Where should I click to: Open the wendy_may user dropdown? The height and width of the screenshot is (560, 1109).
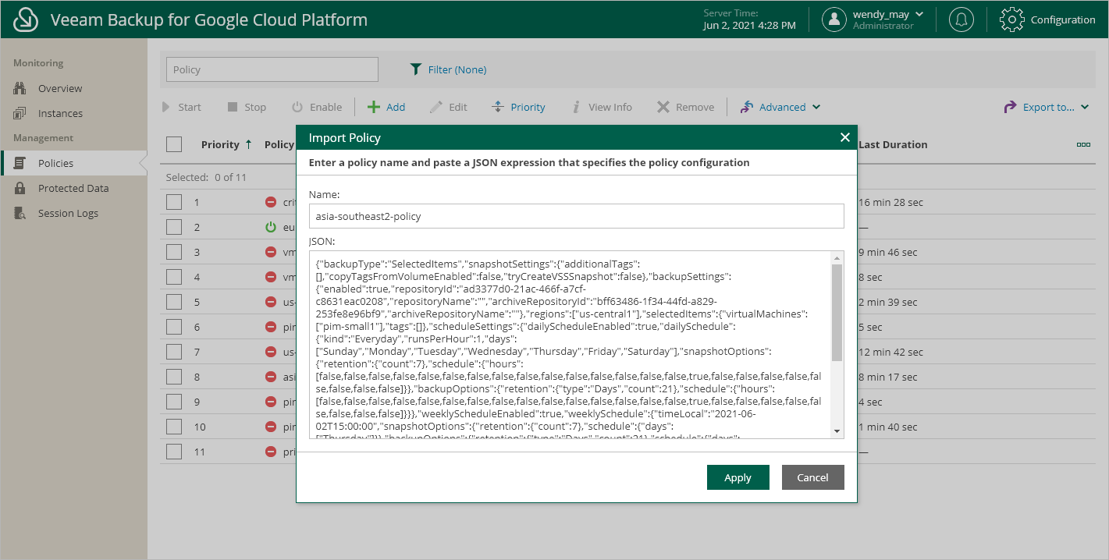click(888, 14)
